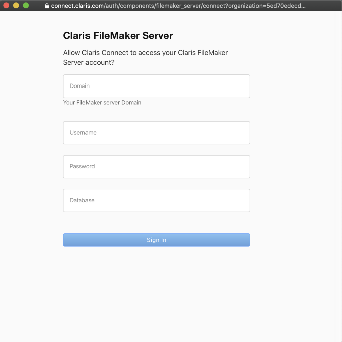Click the Domain input field
This screenshot has width=342, height=342.
point(156,86)
